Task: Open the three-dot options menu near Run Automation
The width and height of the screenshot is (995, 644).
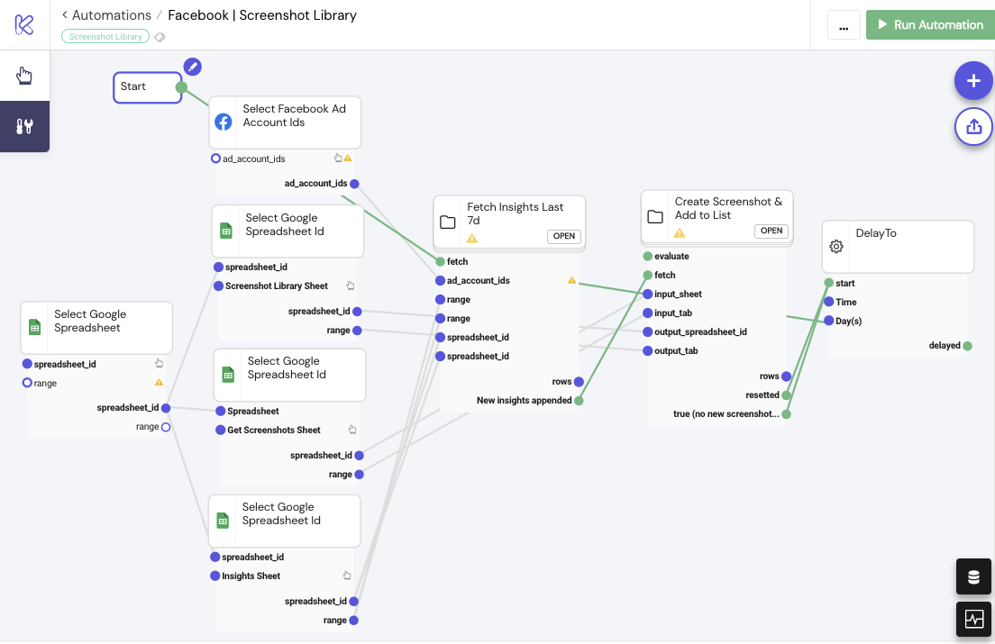Action: [844, 25]
